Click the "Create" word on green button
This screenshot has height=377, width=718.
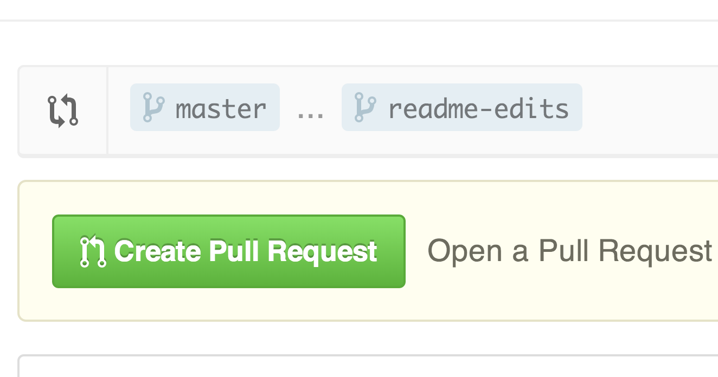click(158, 251)
